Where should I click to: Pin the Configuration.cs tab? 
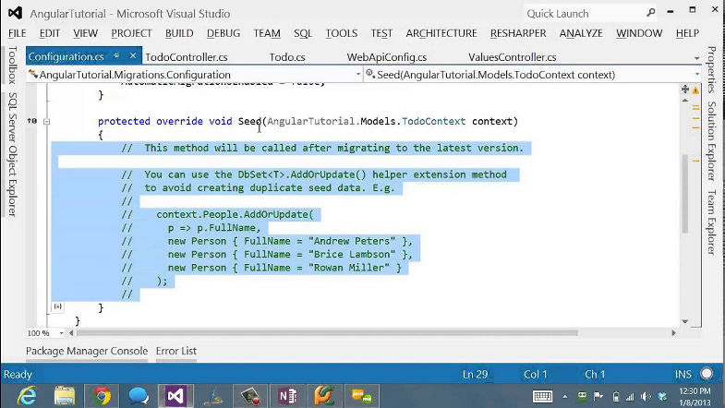tap(115, 57)
